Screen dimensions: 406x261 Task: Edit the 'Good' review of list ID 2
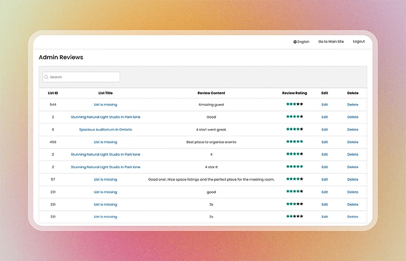pyautogui.click(x=324, y=117)
